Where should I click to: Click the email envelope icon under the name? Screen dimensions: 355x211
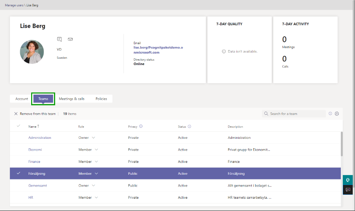[x=70, y=39]
